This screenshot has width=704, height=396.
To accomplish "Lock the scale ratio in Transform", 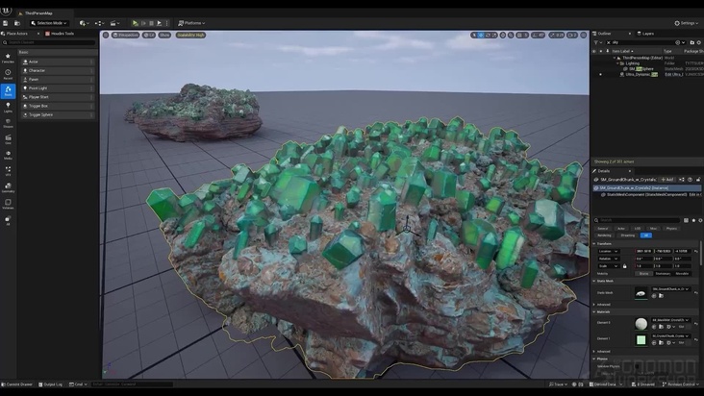I will click(x=624, y=266).
